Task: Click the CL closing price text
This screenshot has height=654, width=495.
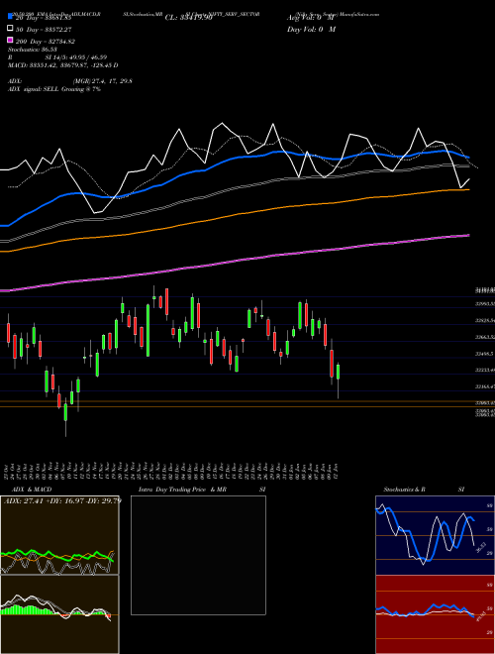Action: 188,18
